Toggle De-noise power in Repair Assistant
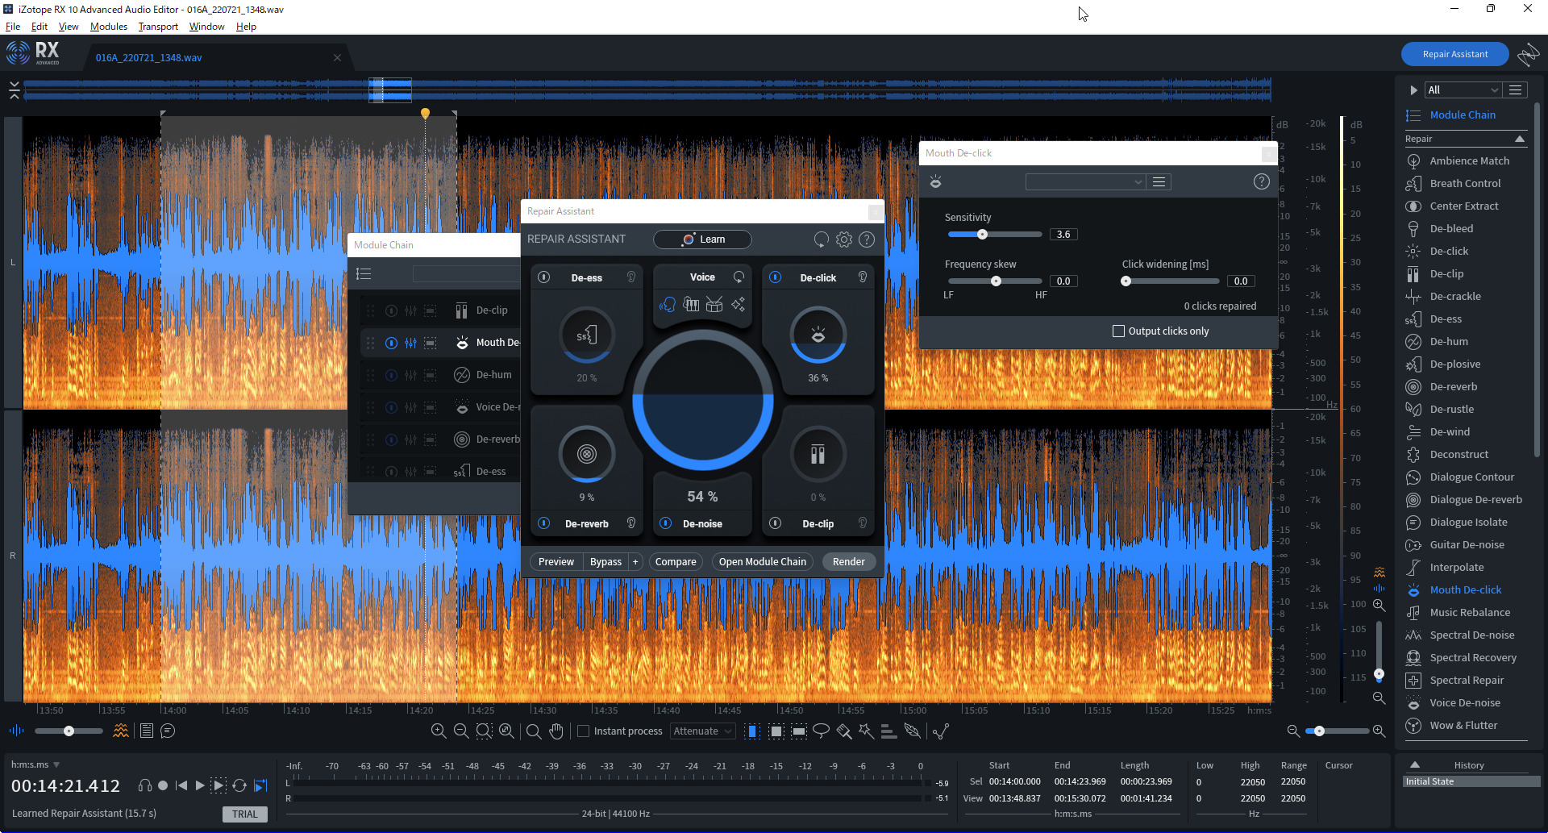Image resolution: width=1548 pixels, height=833 pixels. click(666, 523)
